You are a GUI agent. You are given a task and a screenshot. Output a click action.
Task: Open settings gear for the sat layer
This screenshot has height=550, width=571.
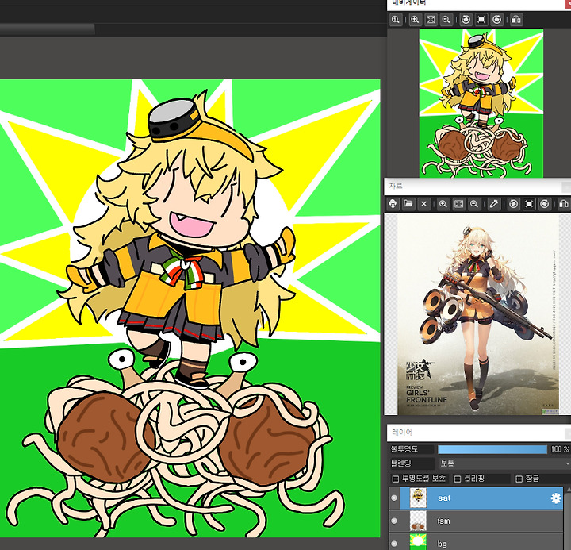[x=556, y=498]
